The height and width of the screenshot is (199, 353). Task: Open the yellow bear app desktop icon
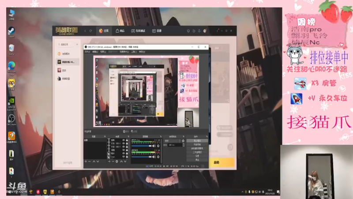[x=11, y=84]
